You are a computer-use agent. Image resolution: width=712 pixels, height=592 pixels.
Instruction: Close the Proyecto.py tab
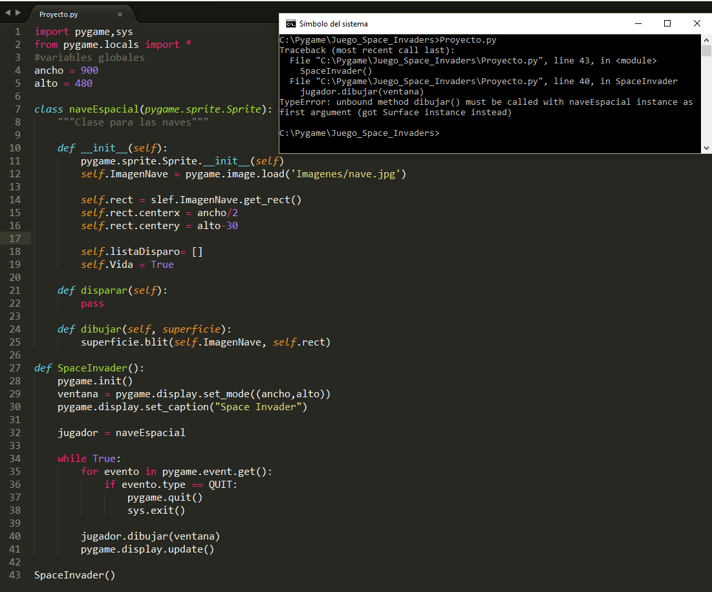(x=120, y=14)
